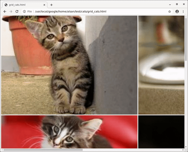The image size is (188, 152).
Task: Click the scroll-right arrow on horizontal scrollbar
Action: [x=183, y=150]
